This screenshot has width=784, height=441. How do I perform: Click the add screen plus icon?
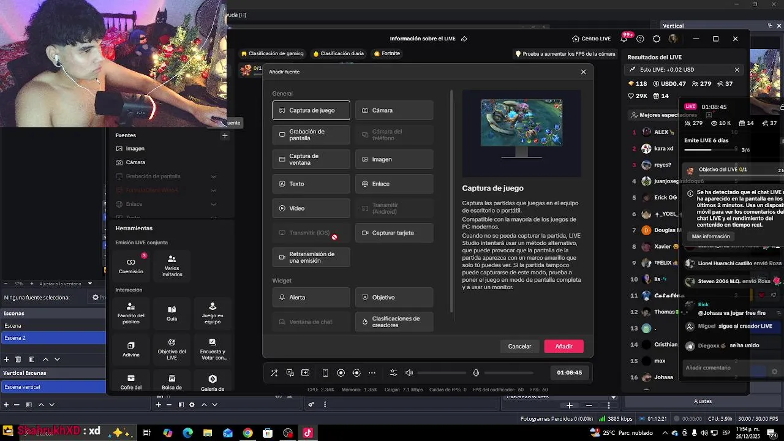click(x=306, y=372)
